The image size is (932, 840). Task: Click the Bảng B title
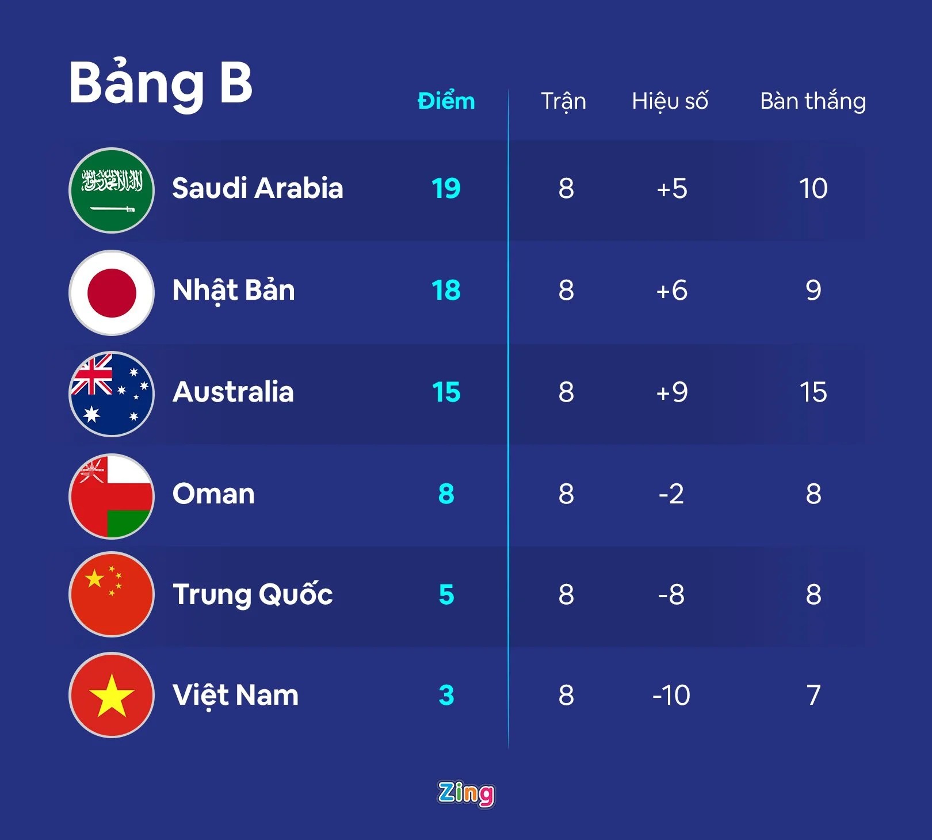point(161,83)
